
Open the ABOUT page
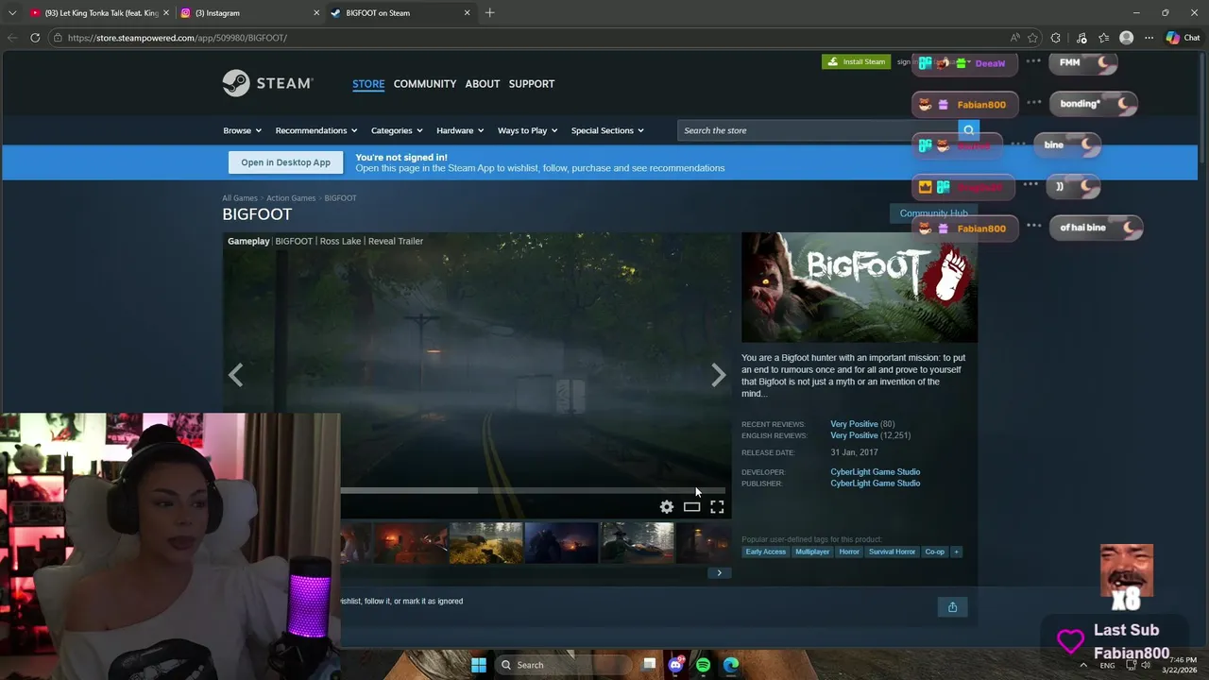tap(483, 84)
